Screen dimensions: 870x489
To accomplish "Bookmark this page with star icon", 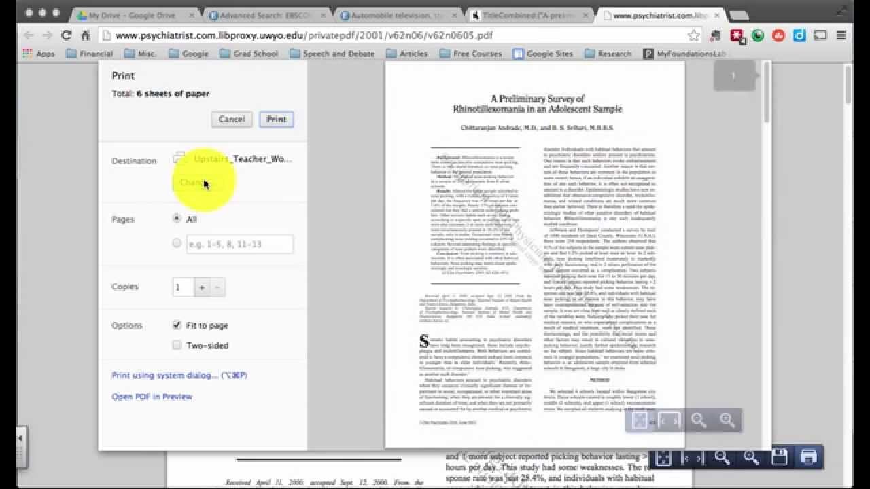I will 693,35.
